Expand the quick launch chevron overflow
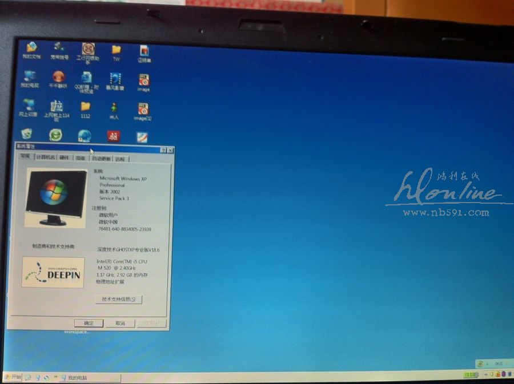514x384 pixels. coord(55,377)
